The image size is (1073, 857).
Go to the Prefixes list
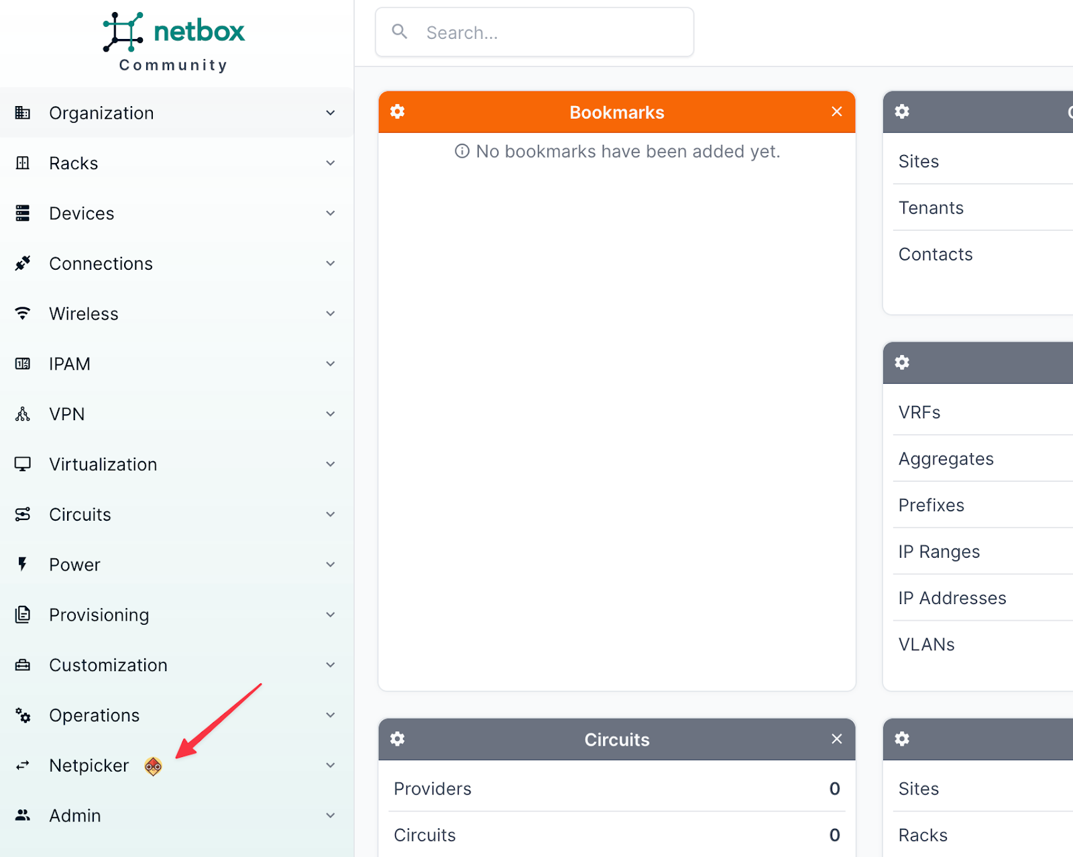931,505
